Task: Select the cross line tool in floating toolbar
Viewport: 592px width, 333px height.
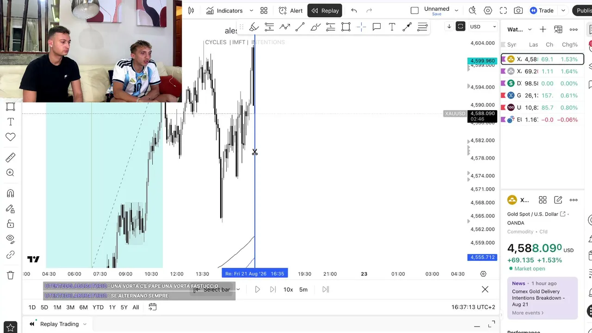Action: (361, 27)
